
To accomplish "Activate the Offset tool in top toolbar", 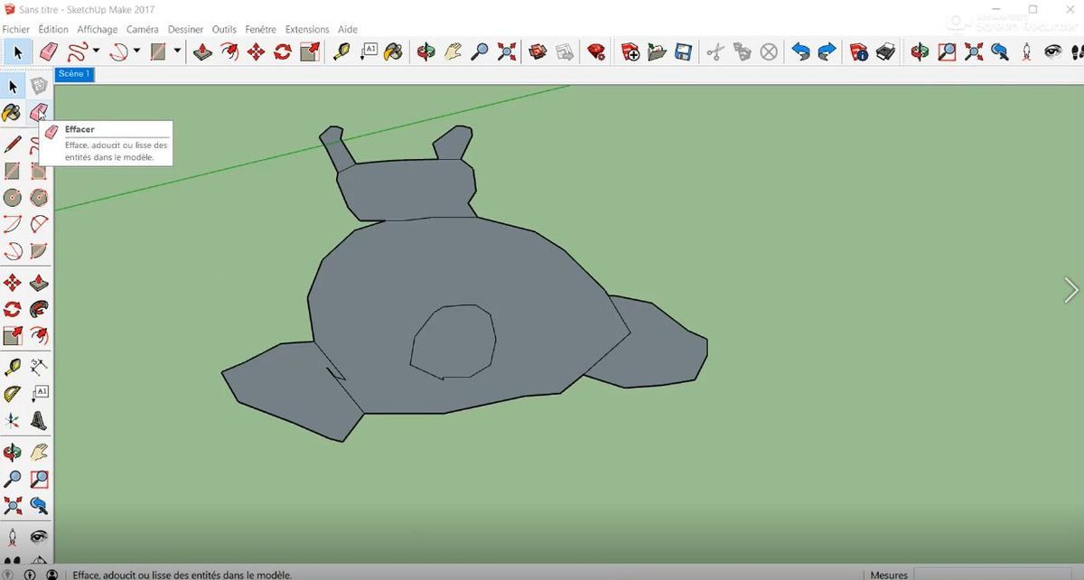I will 229,51.
